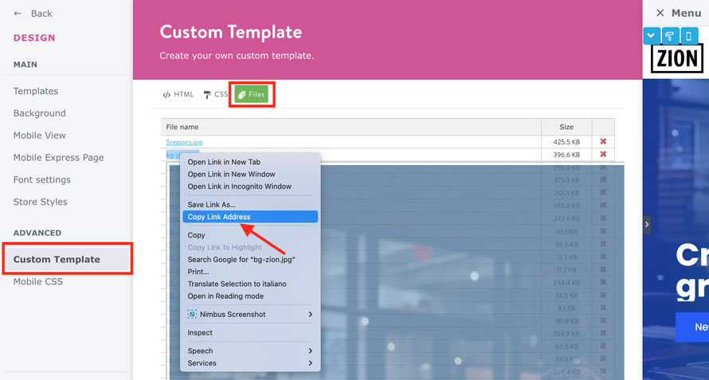Click the delete X for the 279.9 KB file
709x380 pixels.
tap(603, 180)
